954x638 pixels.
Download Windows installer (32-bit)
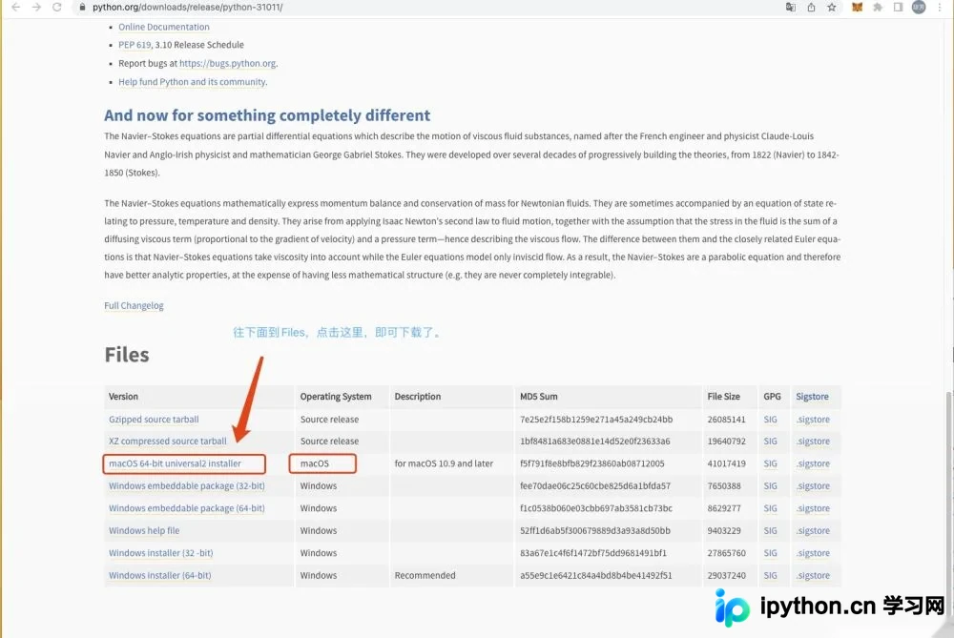point(160,553)
